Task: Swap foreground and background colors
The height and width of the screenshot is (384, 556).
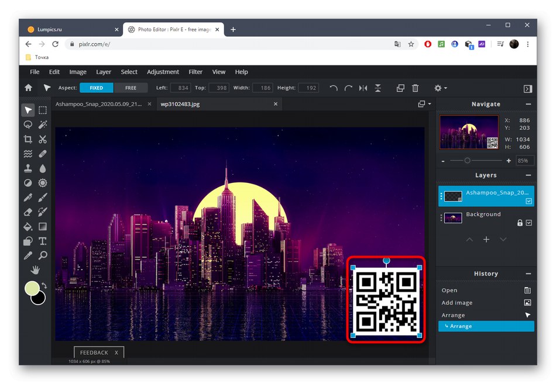Action: click(44, 285)
